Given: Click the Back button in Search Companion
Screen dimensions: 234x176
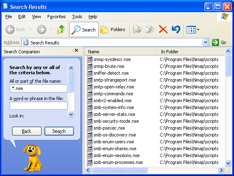Looking at the screenshot, I should click(x=27, y=131).
